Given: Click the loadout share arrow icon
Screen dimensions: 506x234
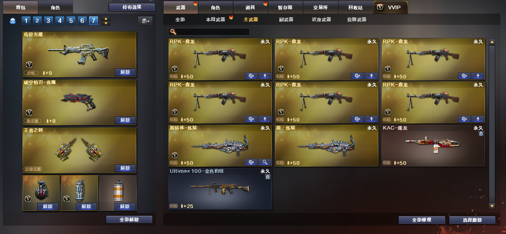Looking at the screenshot, I should click(x=145, y=21).
